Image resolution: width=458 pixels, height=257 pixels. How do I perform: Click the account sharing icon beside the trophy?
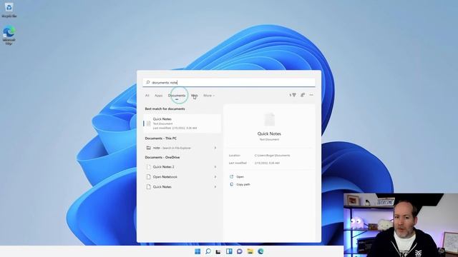point(303,95)
